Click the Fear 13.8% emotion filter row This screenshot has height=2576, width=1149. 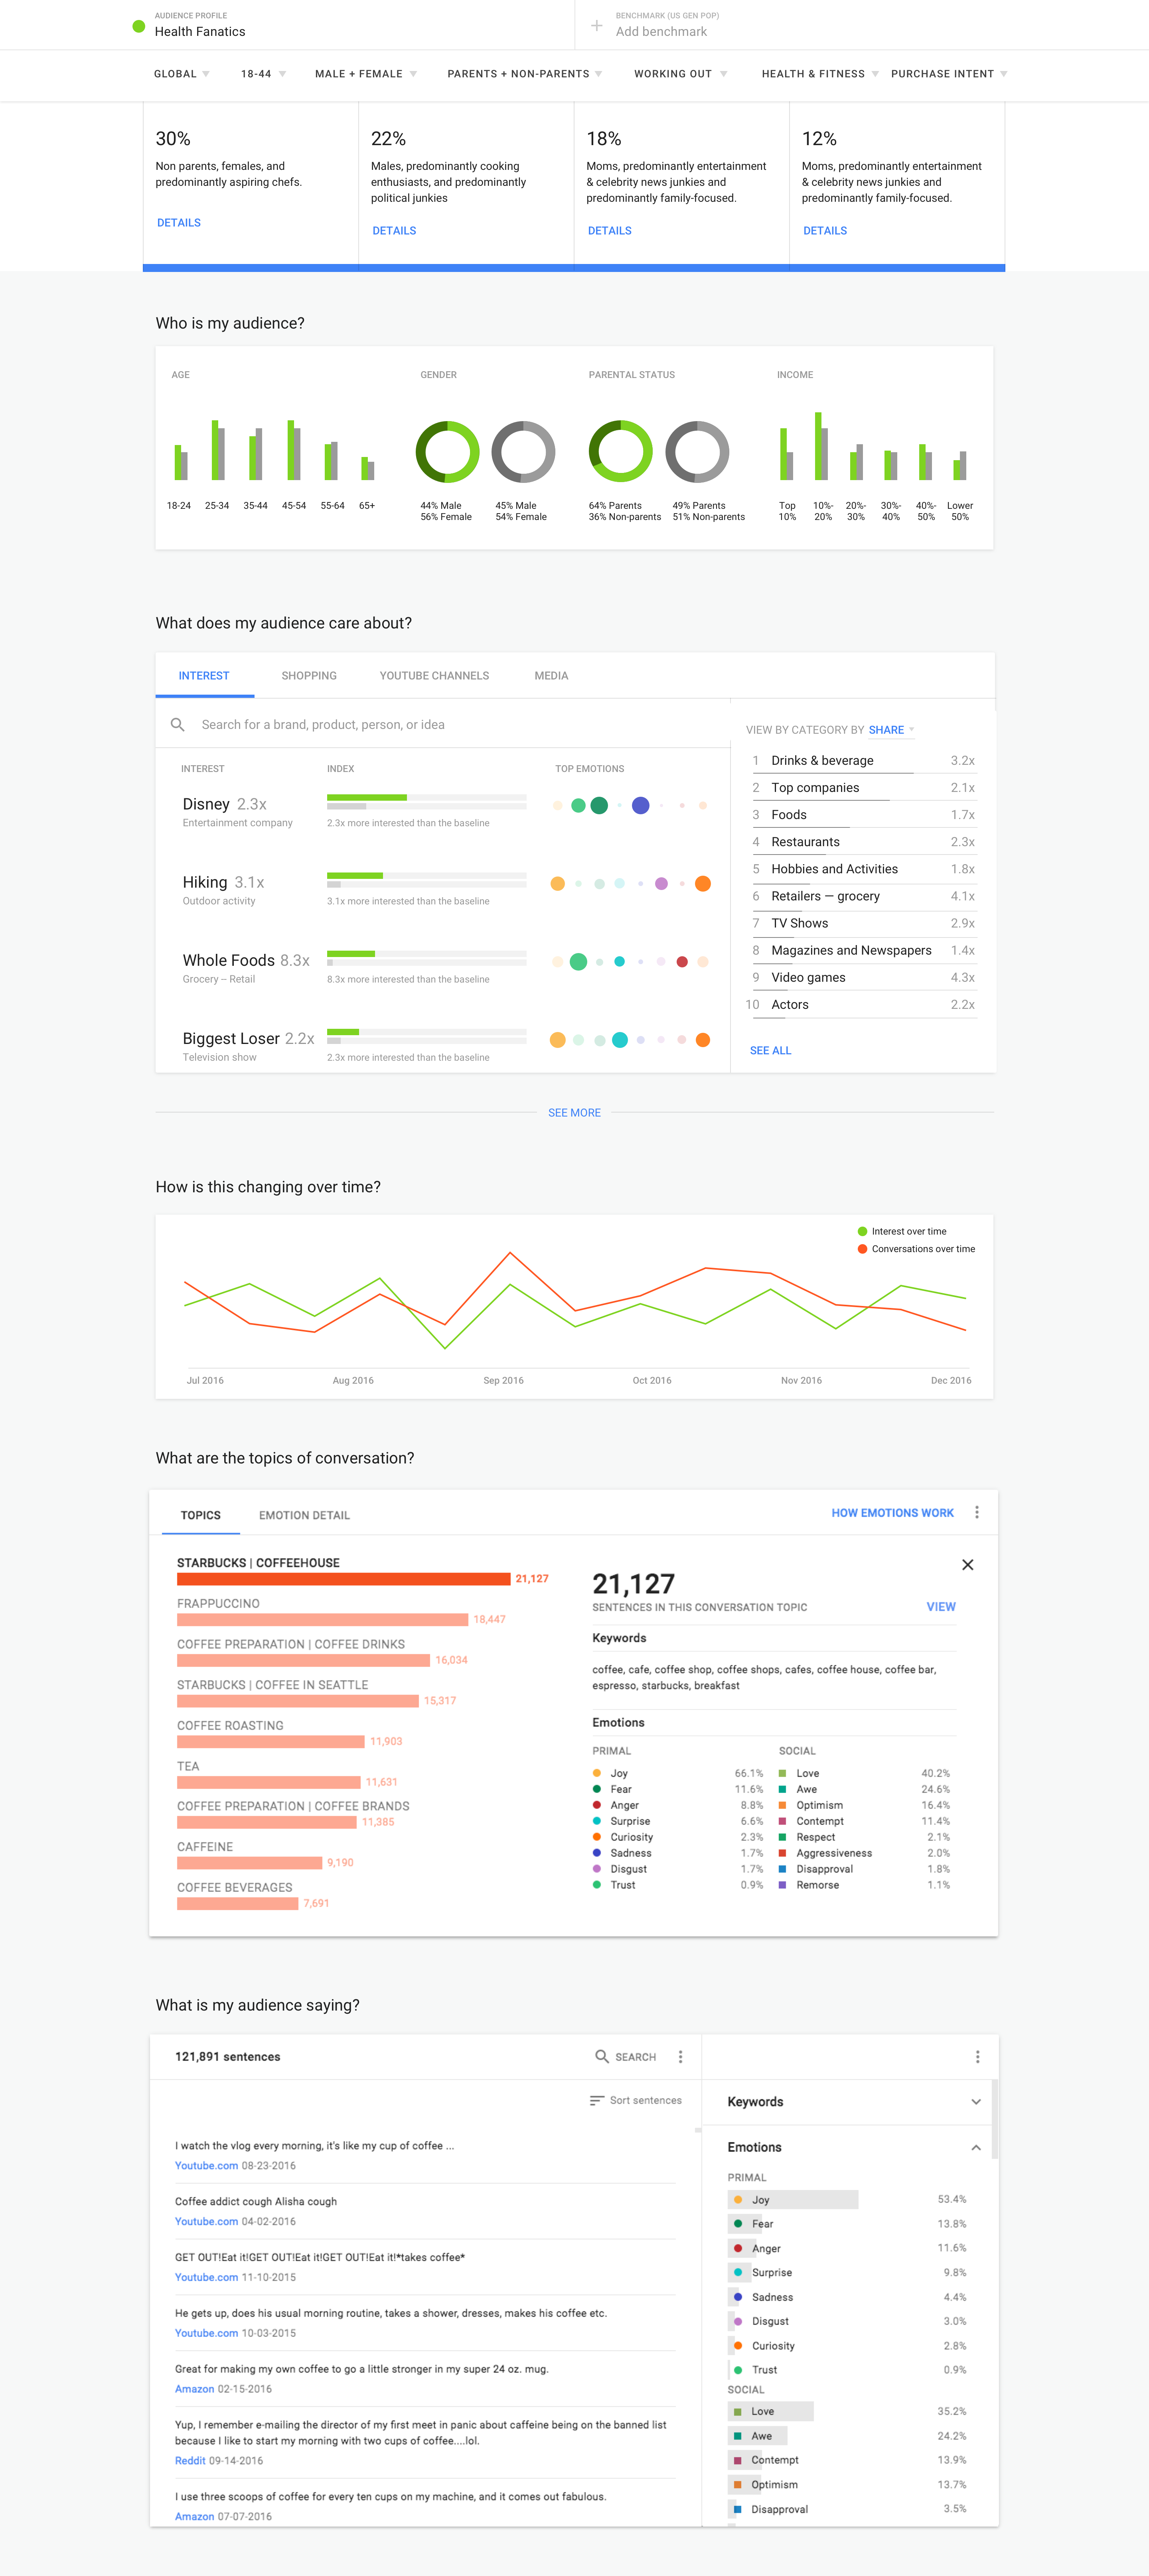pyautogui.click(x=849, y=2224)
